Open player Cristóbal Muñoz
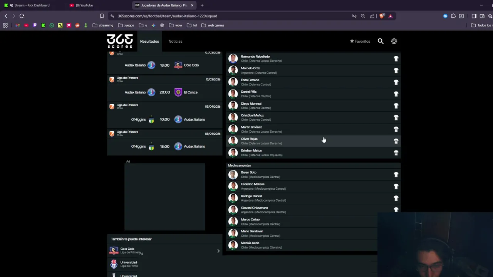This screenshot has width=493, height=277. tap(314, 117)
